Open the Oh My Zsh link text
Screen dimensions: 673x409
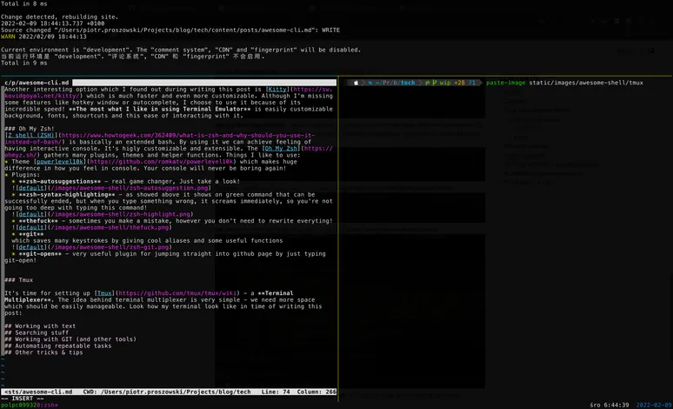(x=281, y=149)
